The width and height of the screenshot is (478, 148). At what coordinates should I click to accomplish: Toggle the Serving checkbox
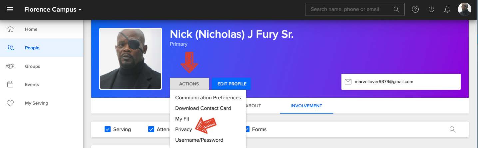(x=108, y=129)
